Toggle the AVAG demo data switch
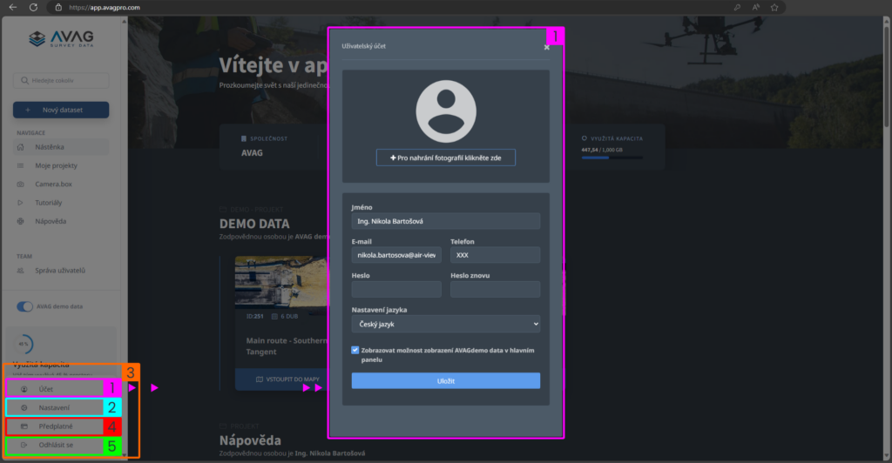This screenshot has width=892, height=463. [24, 306]
